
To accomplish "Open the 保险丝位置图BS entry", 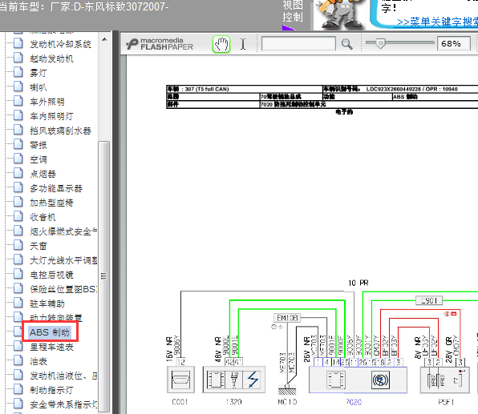I will pyautogui.click(x=63, y=289).
